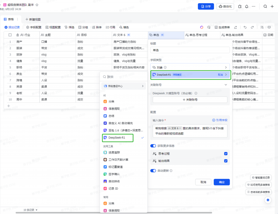Click the shortcut 搜索 search box
278x214 pixels.
pos(124,77)
